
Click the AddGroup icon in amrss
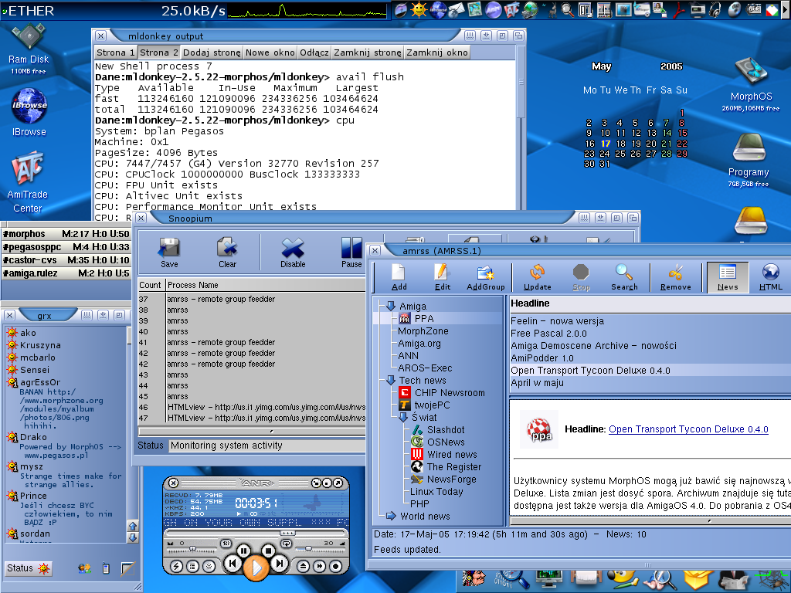click(x=485, y=277)
